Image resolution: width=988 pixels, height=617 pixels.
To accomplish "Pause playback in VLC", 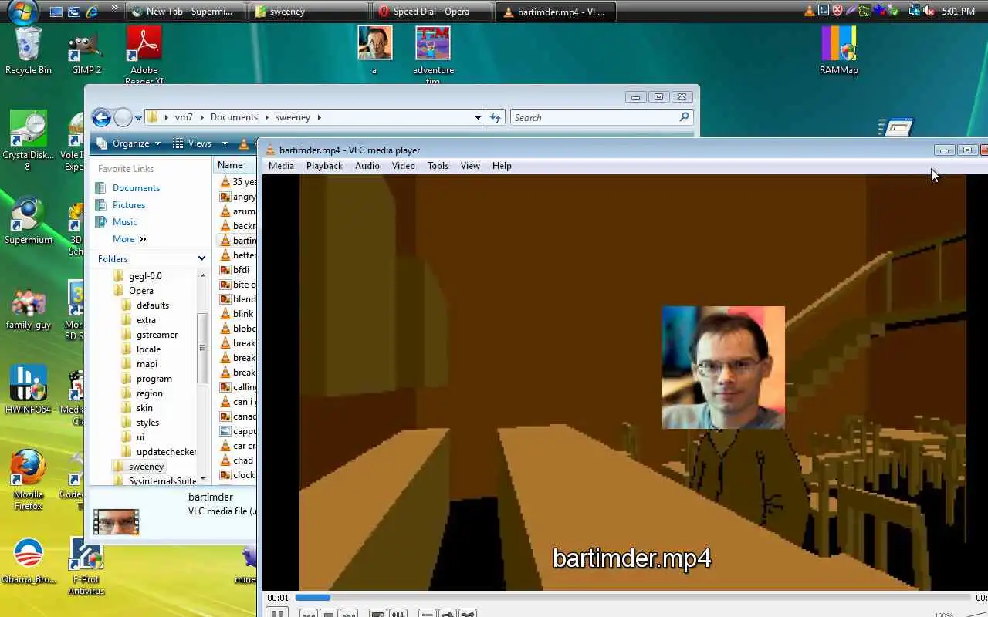I will [277, 613].
